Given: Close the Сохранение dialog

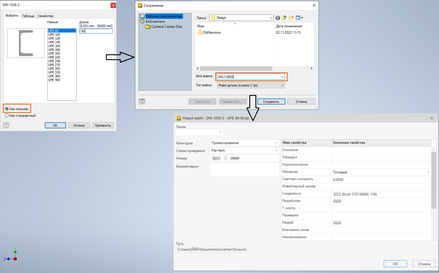Looking at the screenshot, I should [314, 5].
